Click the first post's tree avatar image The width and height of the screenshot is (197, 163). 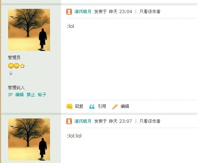click(29, 30)
